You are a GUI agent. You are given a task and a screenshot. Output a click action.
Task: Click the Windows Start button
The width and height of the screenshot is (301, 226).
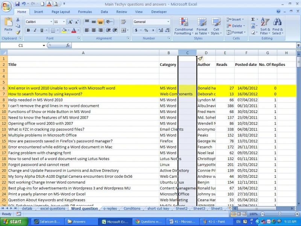click(x=11, y=221)
